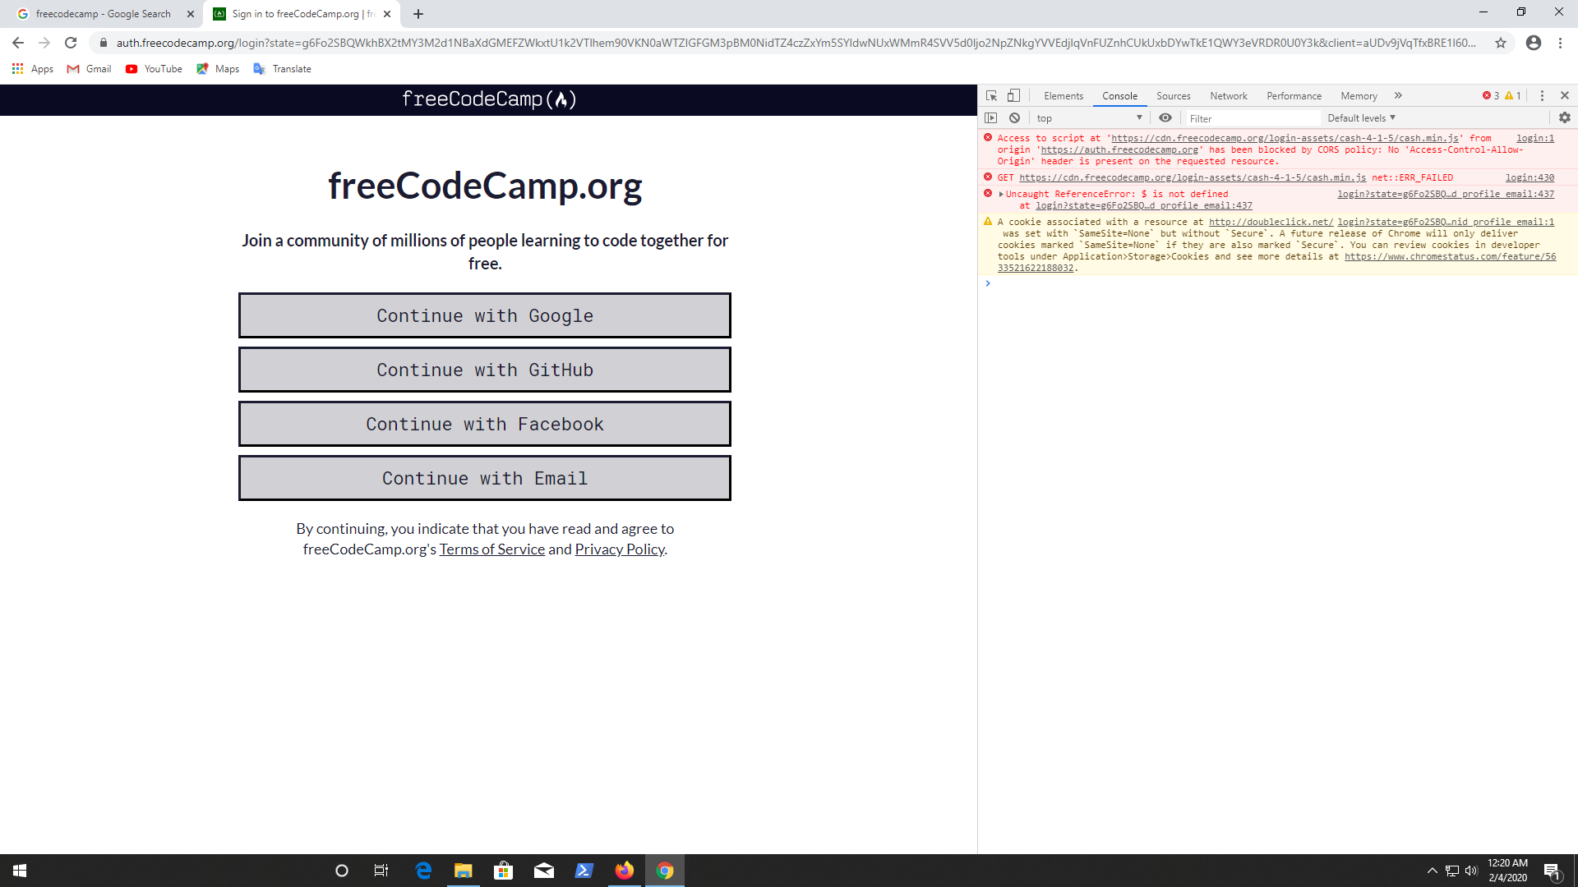The width and height of the screenshot is (1578, 887).
Task: Click the Chrome profile avatar icon
Action: pyautogui.click(x=1534, y=43)
